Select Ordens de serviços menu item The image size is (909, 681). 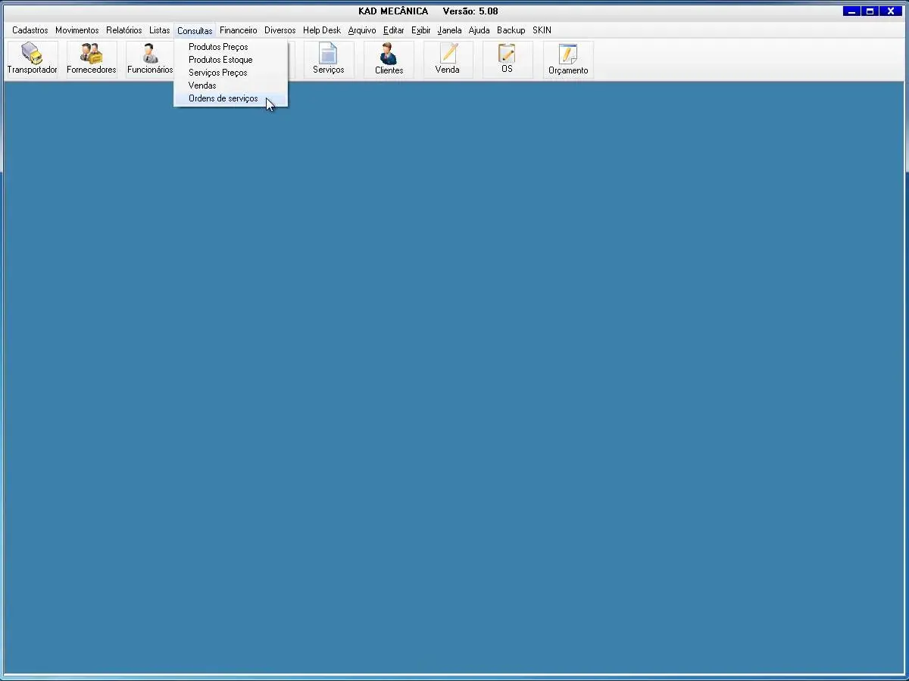tap(223, 98)
